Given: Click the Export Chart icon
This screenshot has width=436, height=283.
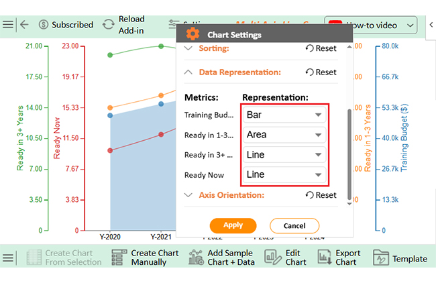Looking at the screenshot, I should (x=325, y=258).
